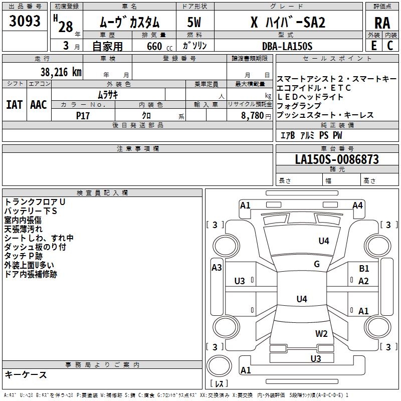Select lot number 3093
This screenshot has height=401, width=401.
[x=25, y=22]
